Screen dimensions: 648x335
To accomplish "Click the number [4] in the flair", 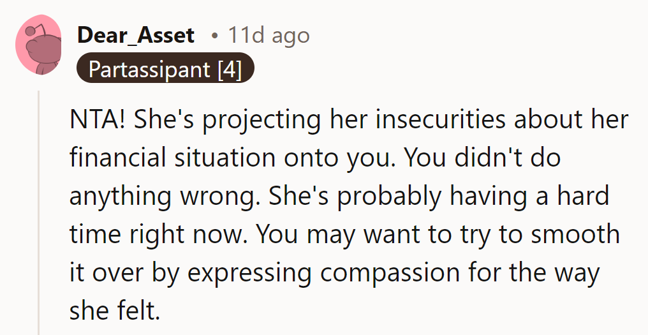I will 230,69.
